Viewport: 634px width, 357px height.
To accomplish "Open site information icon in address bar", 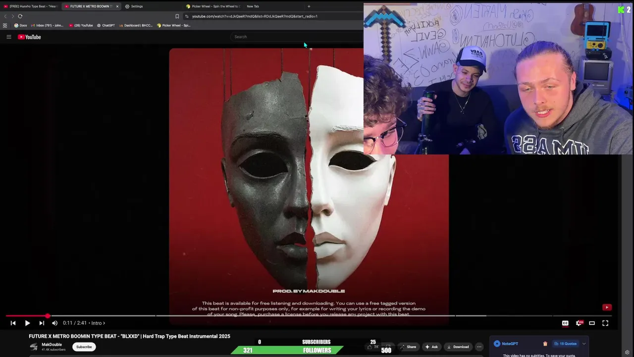I will click(187, 16).
